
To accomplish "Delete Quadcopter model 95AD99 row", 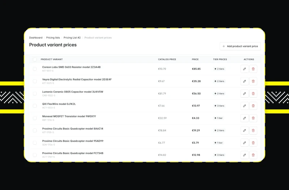I will pyautogui.click(x=253, y=142).
